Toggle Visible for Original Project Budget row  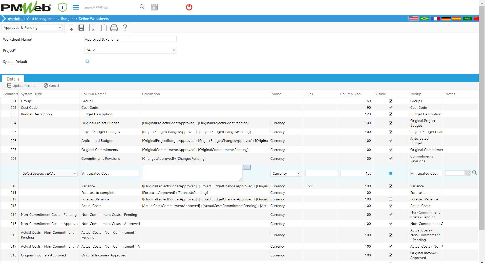click(x=391, y=123)
